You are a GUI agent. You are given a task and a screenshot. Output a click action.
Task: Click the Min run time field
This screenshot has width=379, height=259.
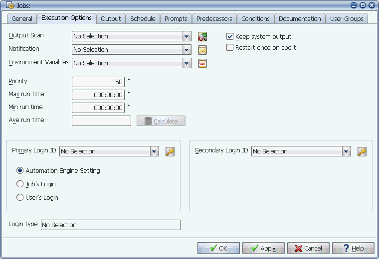click(98, 108)
